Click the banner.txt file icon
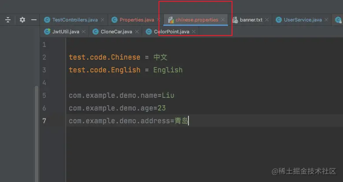The image size is (343, 182). [235, 20]
